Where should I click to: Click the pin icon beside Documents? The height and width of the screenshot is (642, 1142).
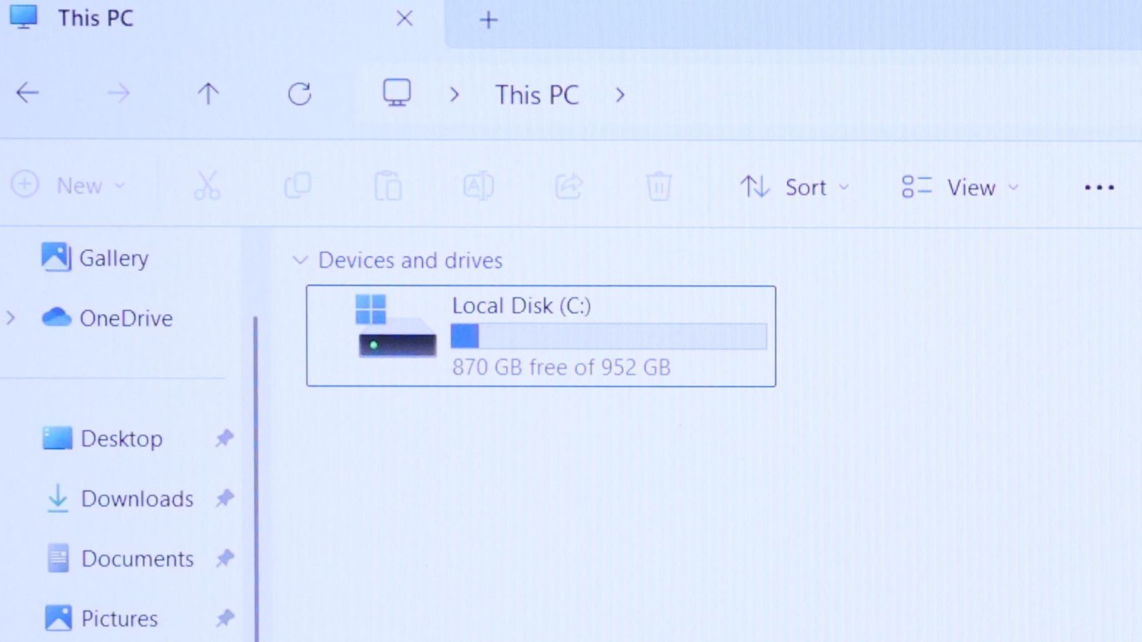tap(225, 557)
